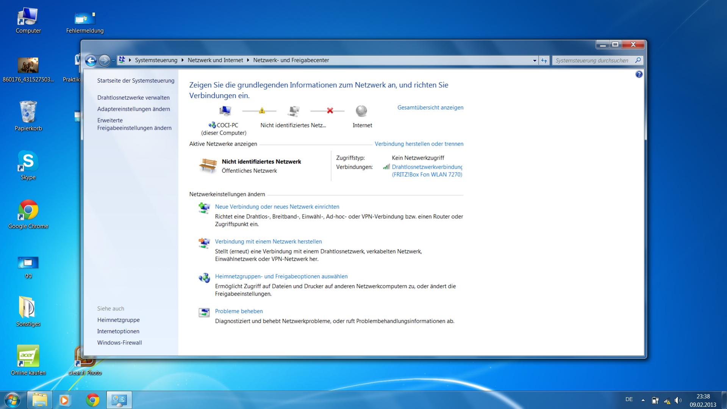Click the homegroup spheres icon
Image resolution: width=727 pixels, height=409 pixels.
204,278
